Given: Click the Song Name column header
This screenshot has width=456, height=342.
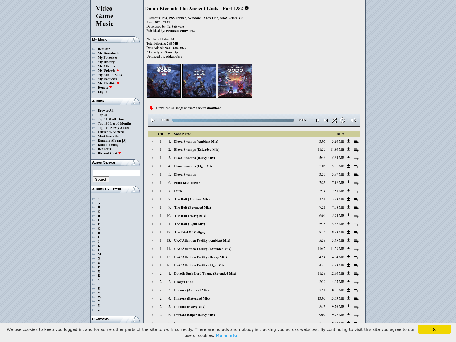Looking at the screenshot, I should click(182, 134).
